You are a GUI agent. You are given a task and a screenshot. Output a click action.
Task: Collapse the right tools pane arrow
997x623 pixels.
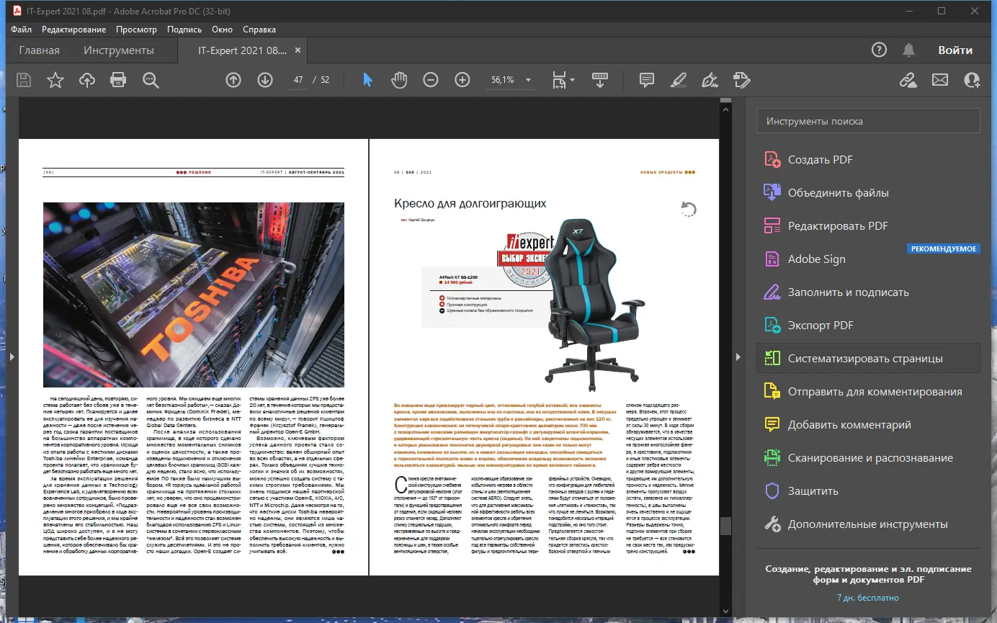[737, 357]
